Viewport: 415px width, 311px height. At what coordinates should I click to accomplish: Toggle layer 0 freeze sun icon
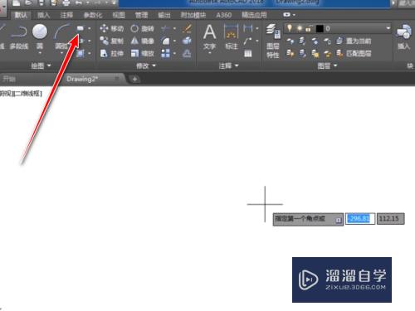300,28
